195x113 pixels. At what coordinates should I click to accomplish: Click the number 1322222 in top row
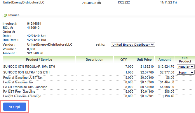pos(123,3)
